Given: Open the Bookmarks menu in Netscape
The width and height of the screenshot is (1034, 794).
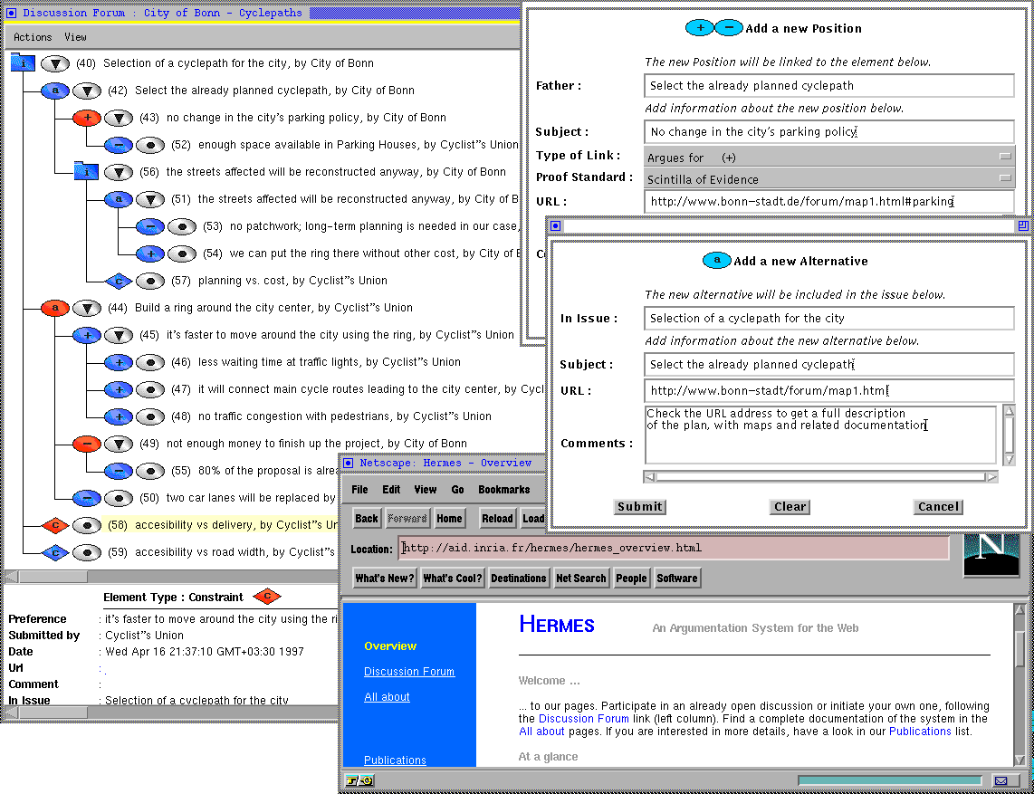Looking at the screenshot, I should (503, 489).
